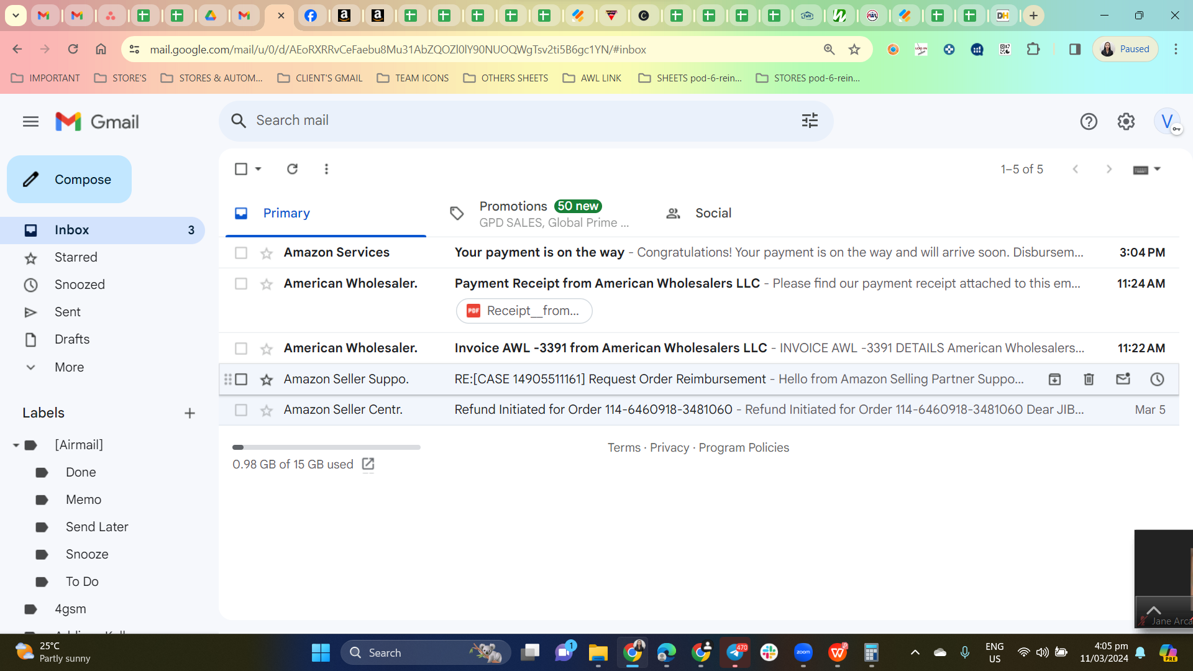Open Windows Start menu
The width and height of the screenshot is (1193, 671).
(321, 652)
